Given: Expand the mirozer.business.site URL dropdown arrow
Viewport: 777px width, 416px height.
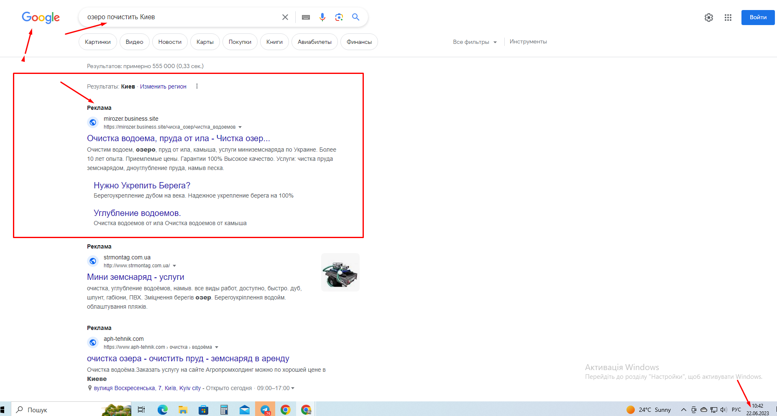Looking at the screenshot, I should click(240, 127).
